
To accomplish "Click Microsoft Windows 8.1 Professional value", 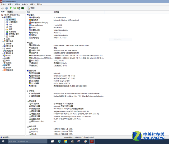I will click(x=66, y=20).
